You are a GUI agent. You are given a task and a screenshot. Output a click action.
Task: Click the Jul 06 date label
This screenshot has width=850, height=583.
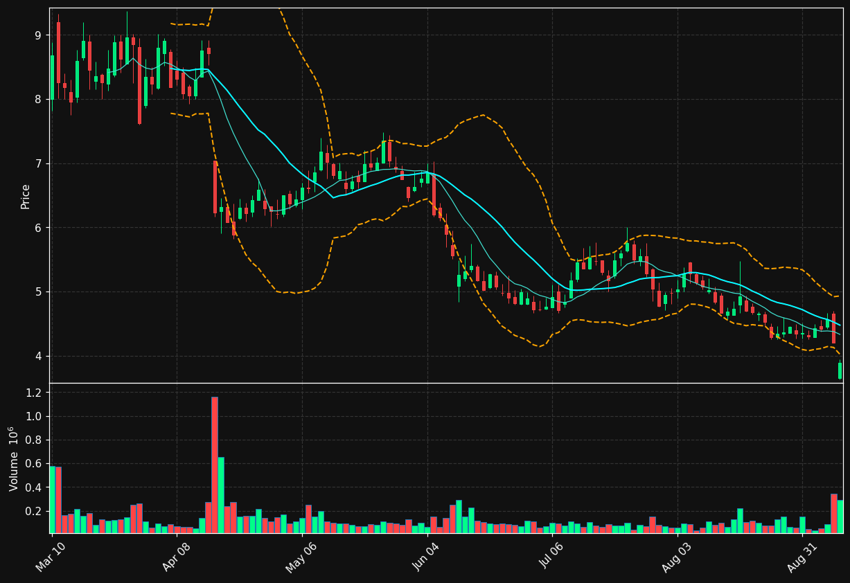pyautogui.click(x=551, y=556)
